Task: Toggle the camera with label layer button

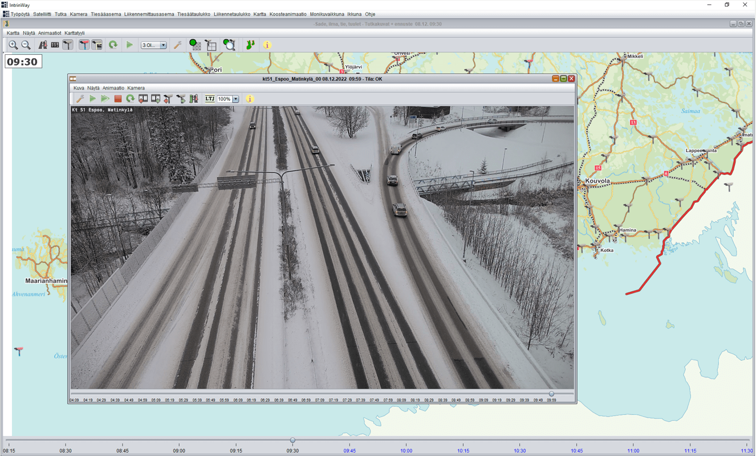Action: pyautogui.click(x=97, y=45)
